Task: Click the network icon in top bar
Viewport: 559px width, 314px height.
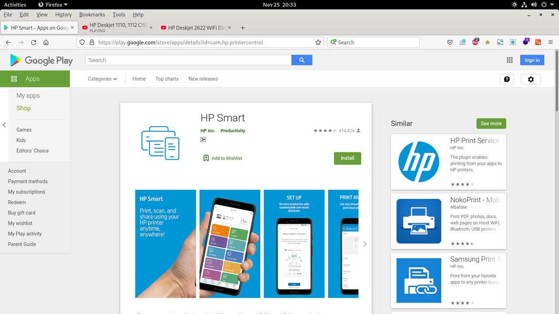Action: point(524,5)
